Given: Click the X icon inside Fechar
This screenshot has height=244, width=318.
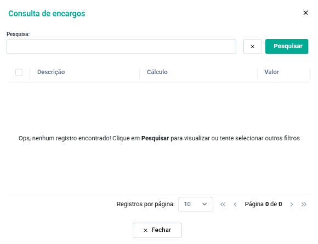Looking at the screenshot, I should click(x=145, y=230).
